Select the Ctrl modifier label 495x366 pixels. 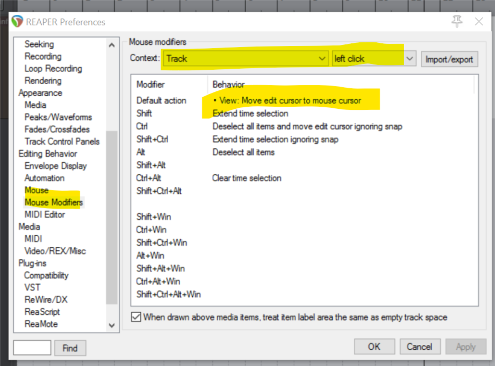(142, 126)
